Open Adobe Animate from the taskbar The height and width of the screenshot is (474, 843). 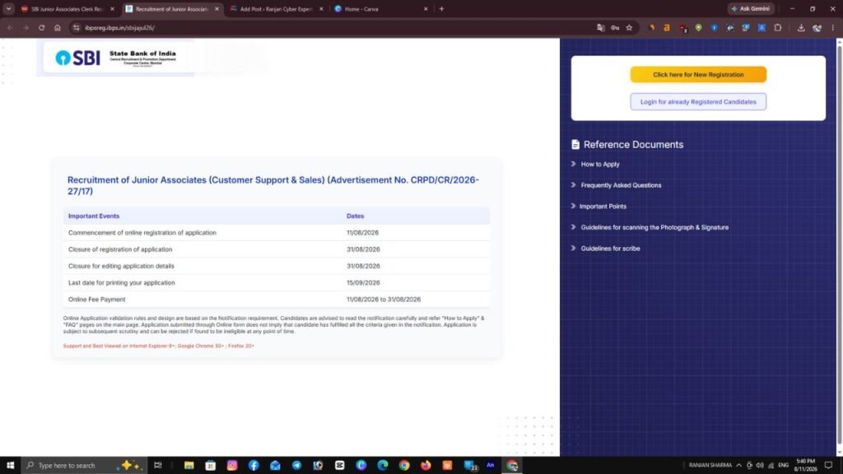490,465
